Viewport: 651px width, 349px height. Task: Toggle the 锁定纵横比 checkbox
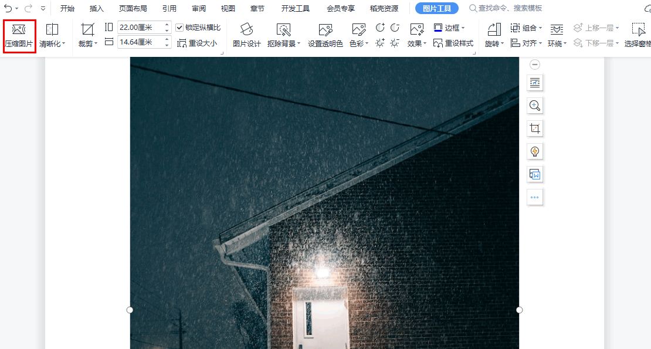(x=179, y=28)
